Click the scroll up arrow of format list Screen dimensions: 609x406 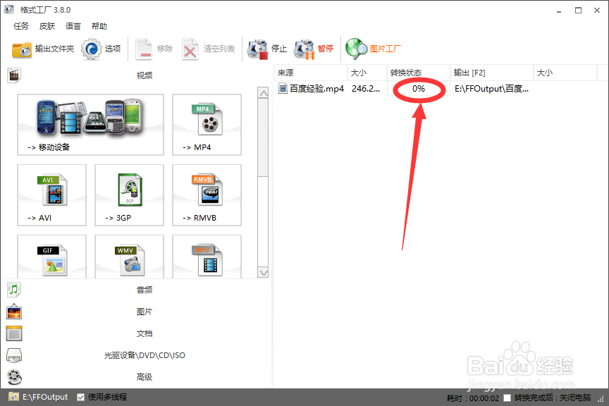click(264, 93)
